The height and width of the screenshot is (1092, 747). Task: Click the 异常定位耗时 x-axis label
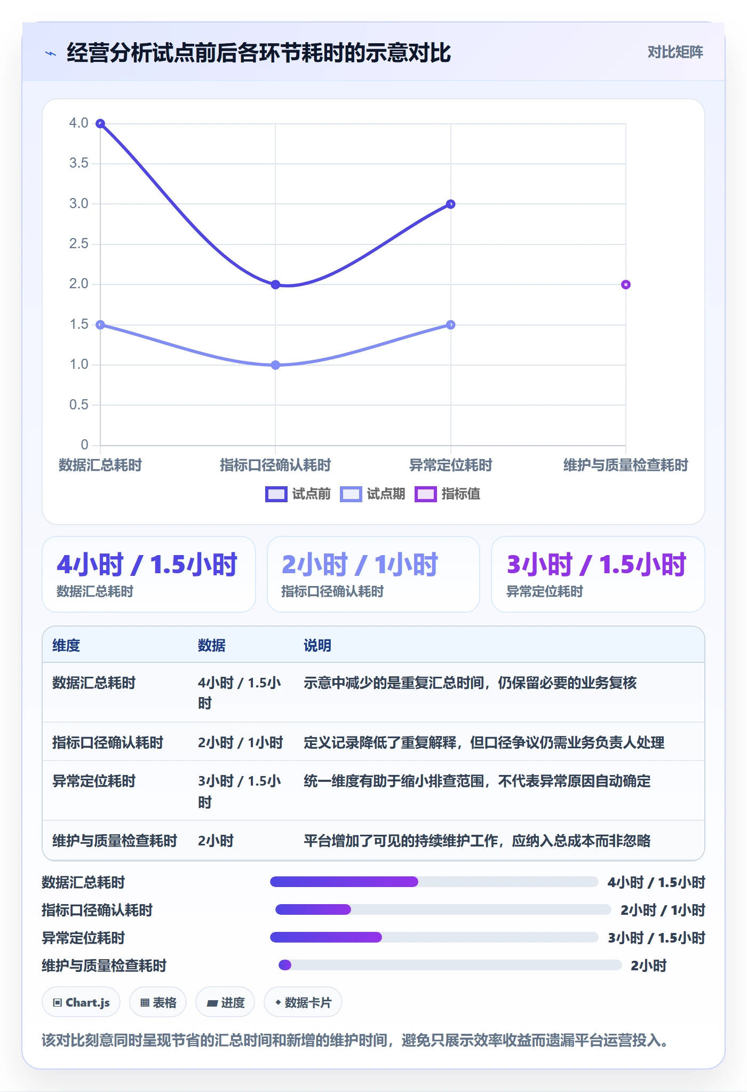pyautogui.click(x=451, y=465)
